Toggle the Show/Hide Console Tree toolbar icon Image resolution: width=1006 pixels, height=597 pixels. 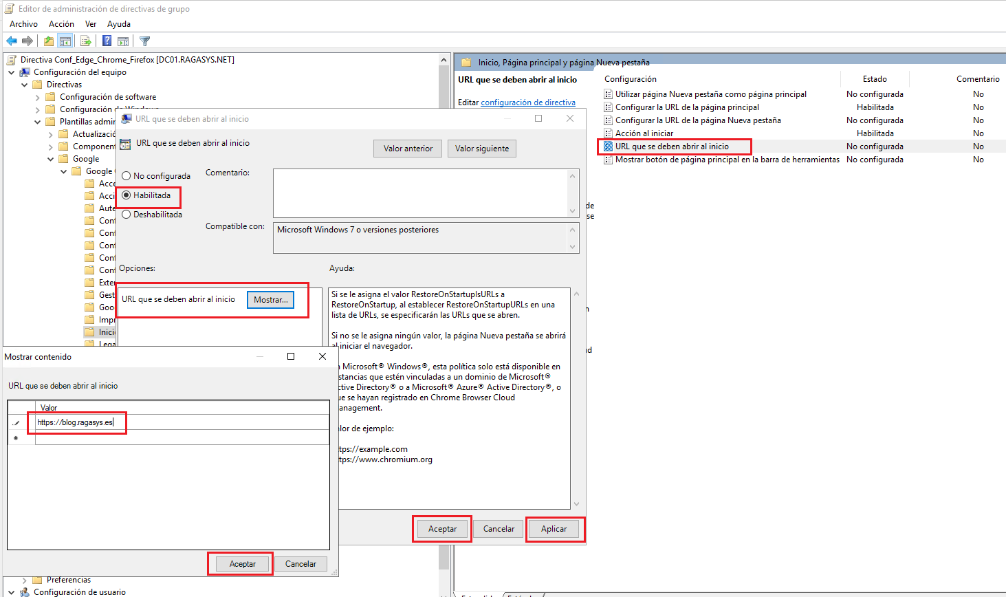click(x=65, y=41)
